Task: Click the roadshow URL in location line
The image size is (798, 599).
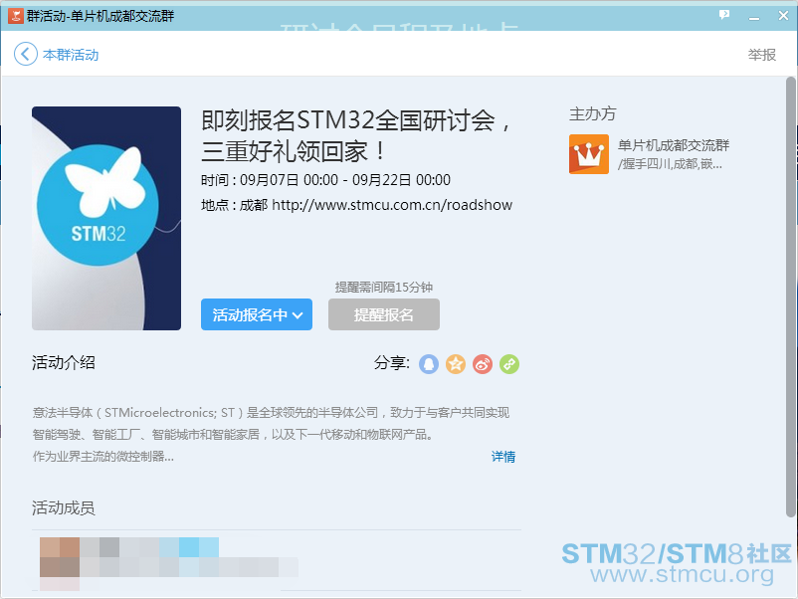Action: point(392,205)
